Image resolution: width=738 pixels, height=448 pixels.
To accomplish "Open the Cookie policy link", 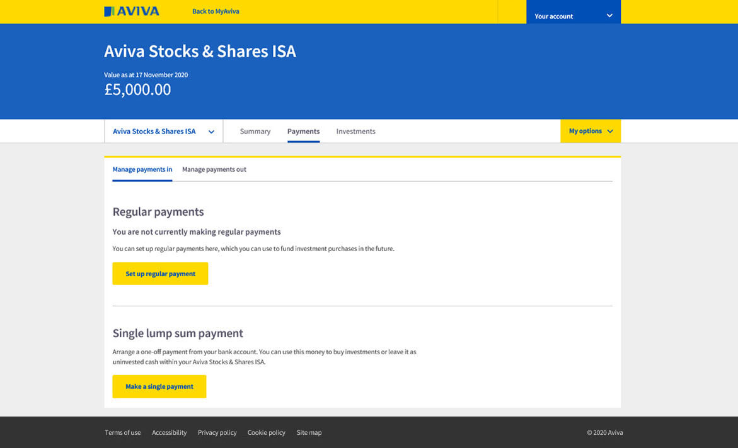I will [x=267, y=432].
